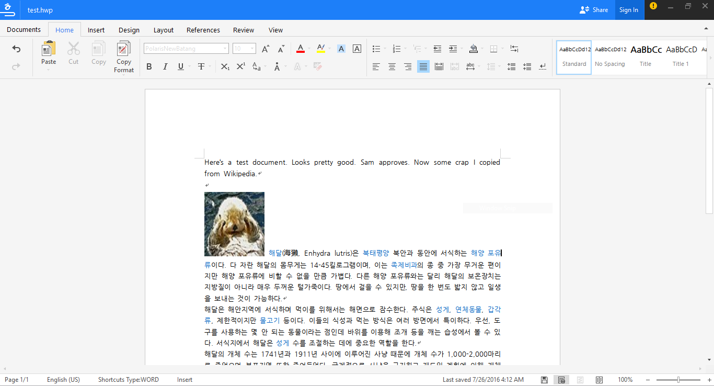Screen dimensions: 714x386
Task: Click the decrease indent icon
Action: coord(437,49)
